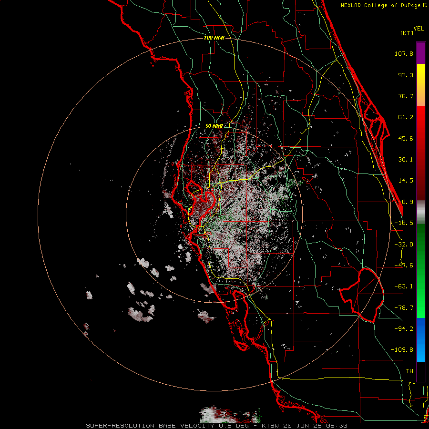Select the -94.2 legend value
Screen dimensions: 429x429
tap(404, 328)
